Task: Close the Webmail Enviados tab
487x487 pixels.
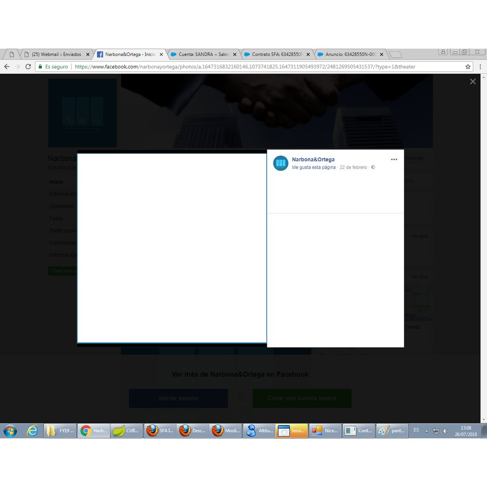Action: point(88,54)
